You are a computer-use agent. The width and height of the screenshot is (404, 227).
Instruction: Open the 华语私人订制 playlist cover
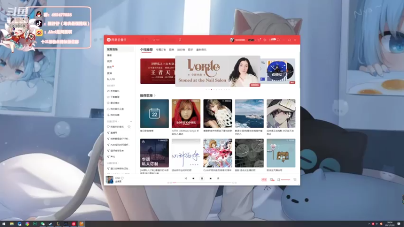coord(155,153)
